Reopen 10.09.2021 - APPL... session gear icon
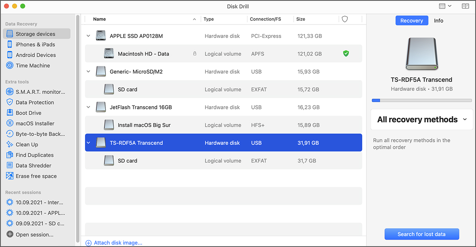 pyautogui.click(x=10, y=213)
